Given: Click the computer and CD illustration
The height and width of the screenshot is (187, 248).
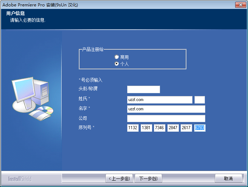Looking at the screenshot, I should pos(32,98).
